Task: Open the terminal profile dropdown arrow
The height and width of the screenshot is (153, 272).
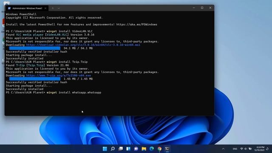Action: pyautogui.click(x=59, y=8)
